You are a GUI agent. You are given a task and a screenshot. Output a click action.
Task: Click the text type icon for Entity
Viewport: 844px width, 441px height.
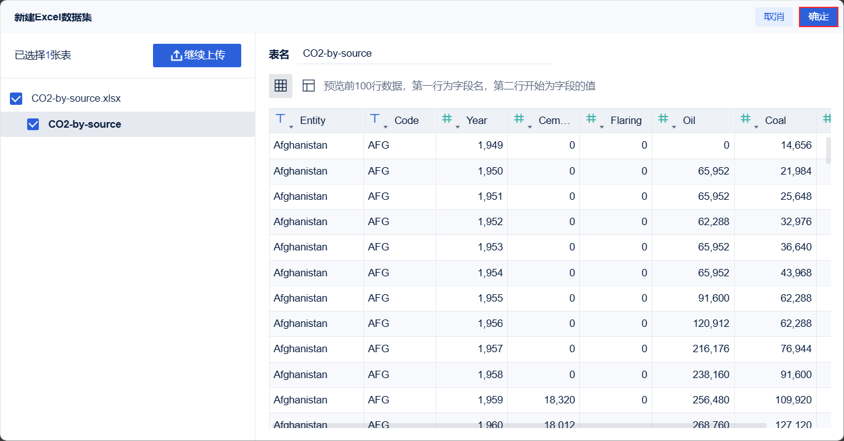281,119
